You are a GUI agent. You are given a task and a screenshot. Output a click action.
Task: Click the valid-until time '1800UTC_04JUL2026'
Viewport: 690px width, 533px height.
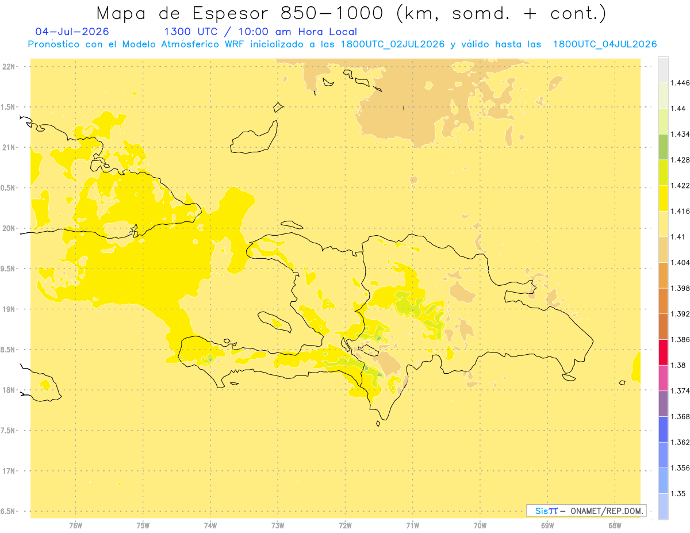(x=605, y=44)
